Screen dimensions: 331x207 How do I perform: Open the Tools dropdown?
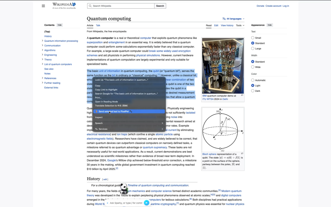(x=240, y=25)
